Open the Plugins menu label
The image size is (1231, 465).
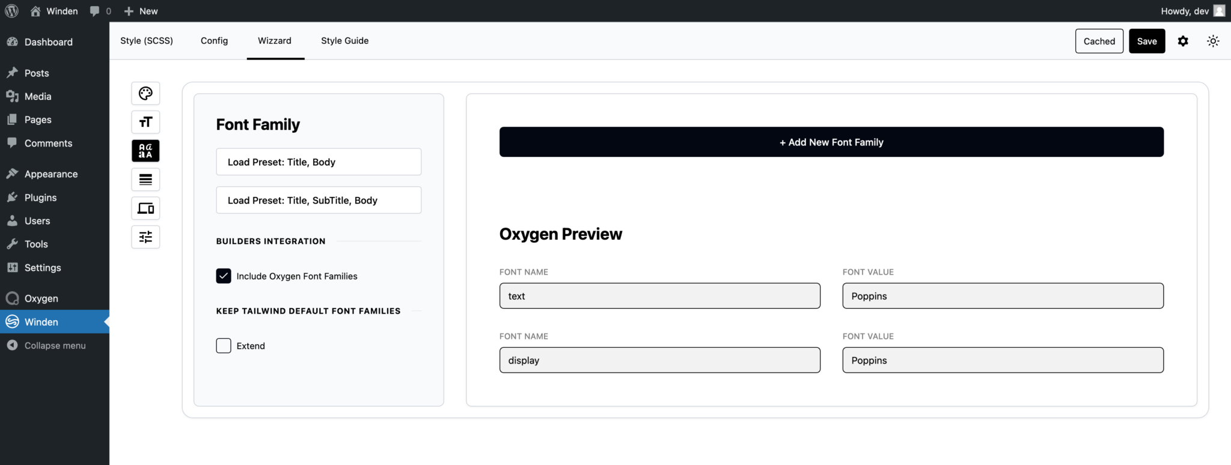pyautogui.click(x=40, y=198)
